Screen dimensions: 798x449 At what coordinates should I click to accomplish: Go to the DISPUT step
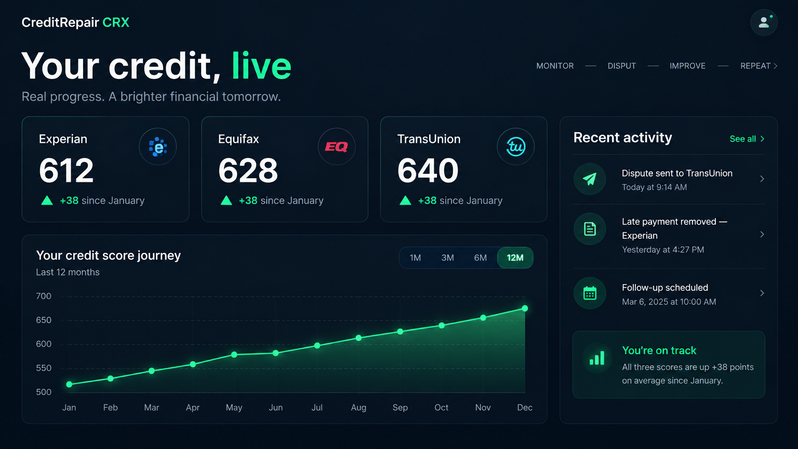click(622, 66)
